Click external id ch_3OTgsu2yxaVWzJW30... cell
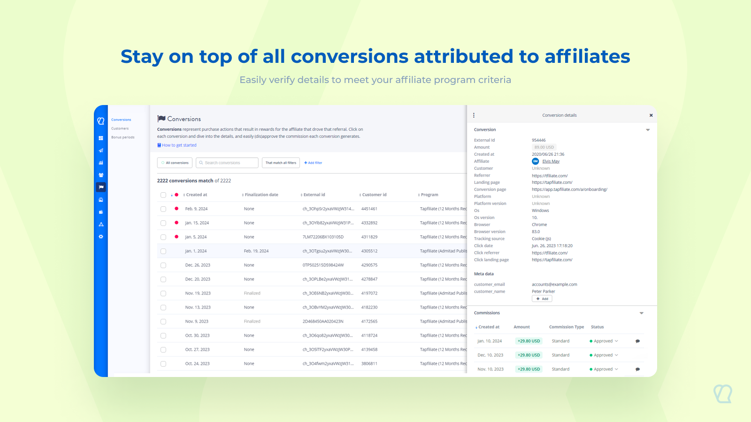751x422 pixels. pos(328,251)
